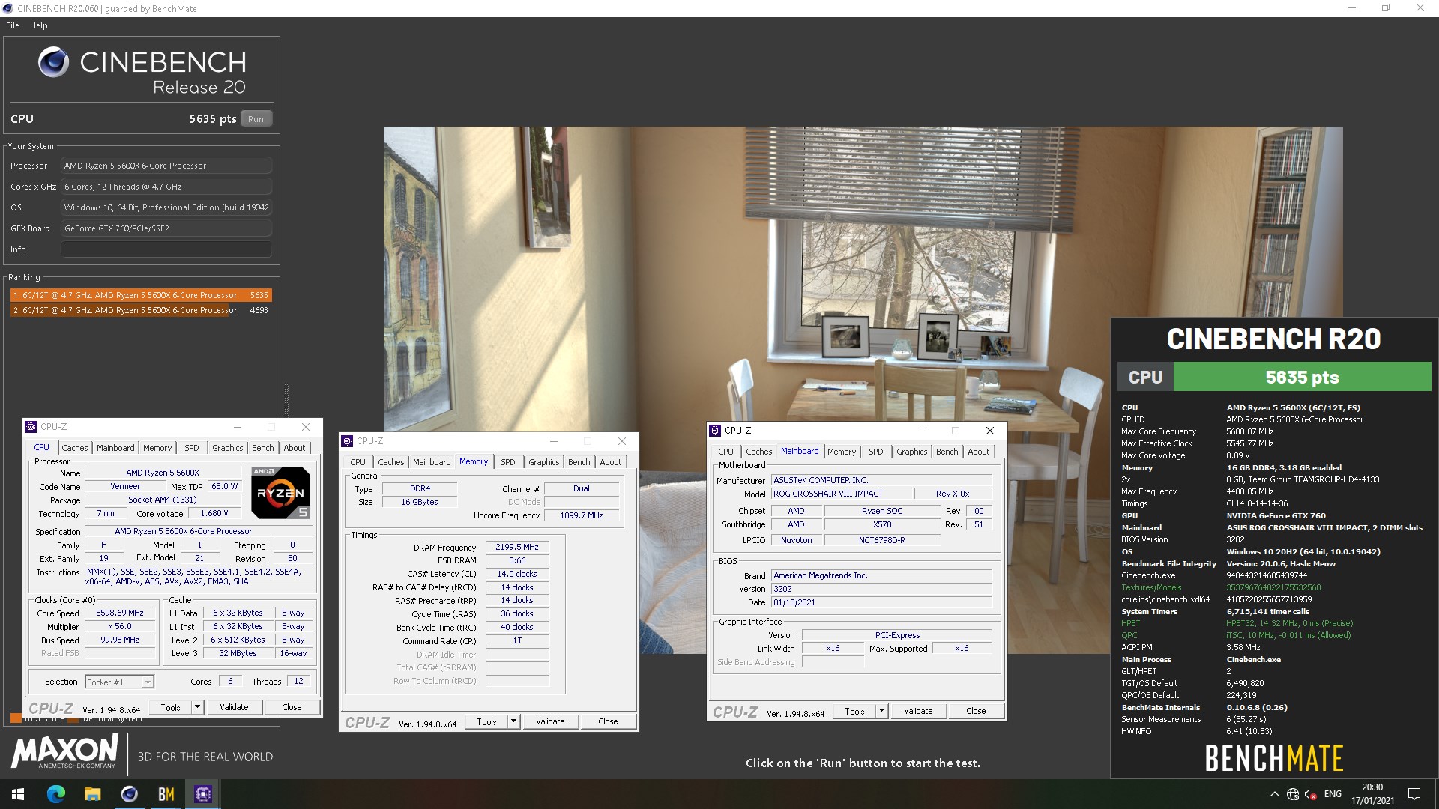This screenshot has height=809, width=1439.
Task: Open Tools dropdown arrow in Mainboard window
Action: [881, 711]
